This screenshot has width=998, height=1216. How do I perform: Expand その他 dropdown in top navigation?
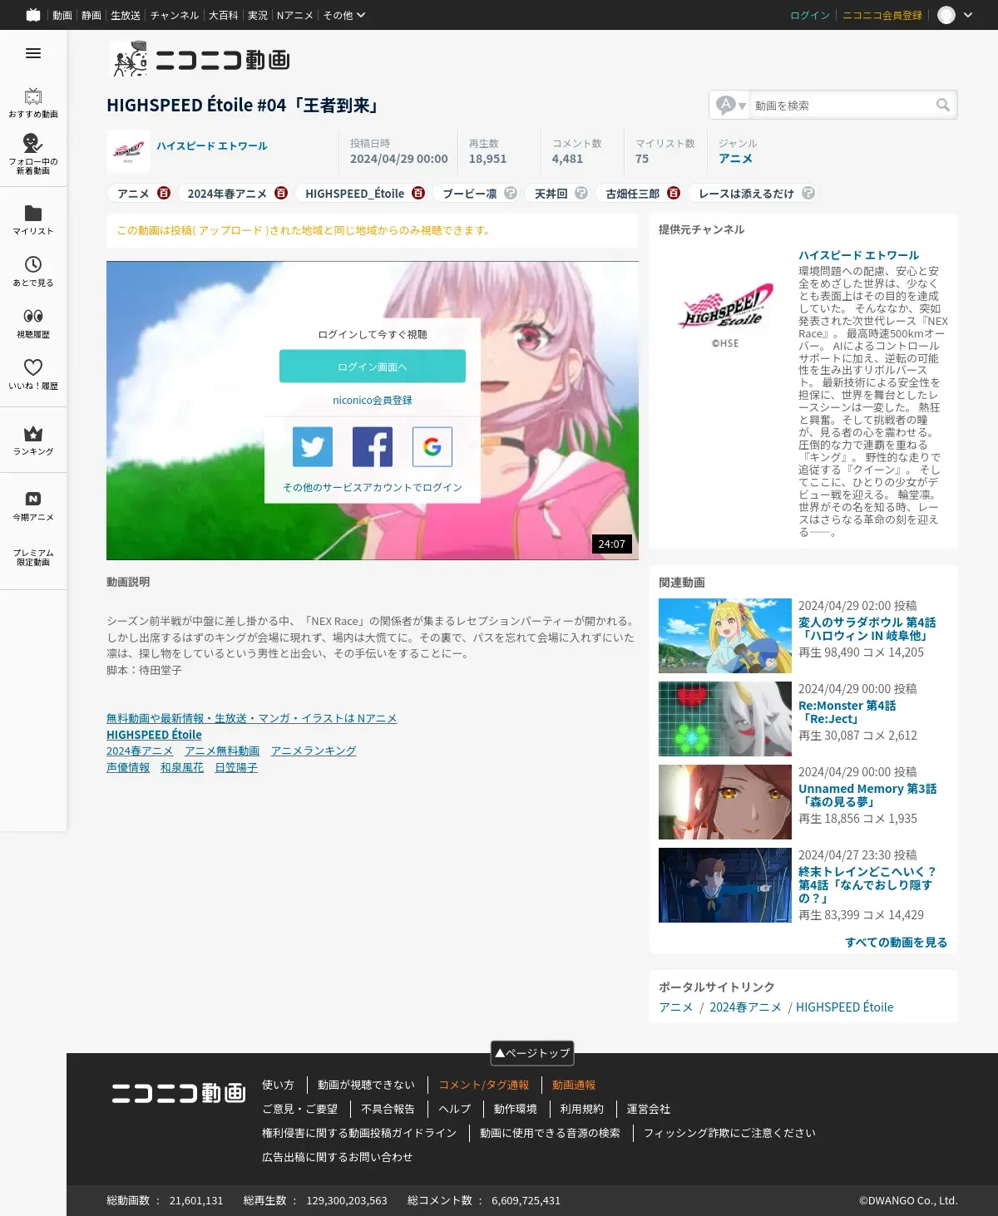[344, 15]
